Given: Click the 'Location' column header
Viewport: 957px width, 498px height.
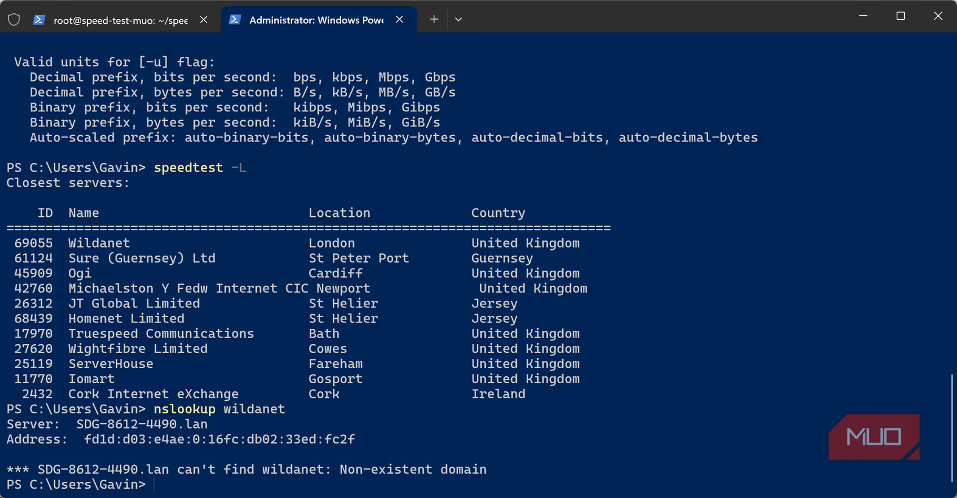Looking at the screenshot, I should 339,213.
